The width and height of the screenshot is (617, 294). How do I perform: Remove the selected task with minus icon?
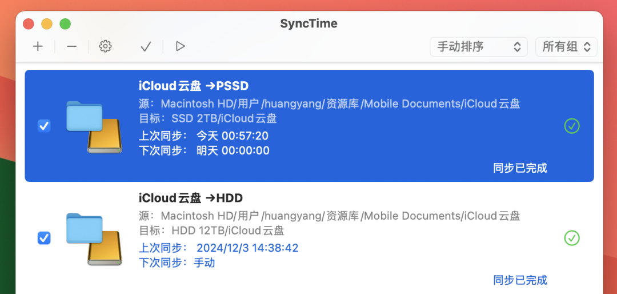pos(71,46)
